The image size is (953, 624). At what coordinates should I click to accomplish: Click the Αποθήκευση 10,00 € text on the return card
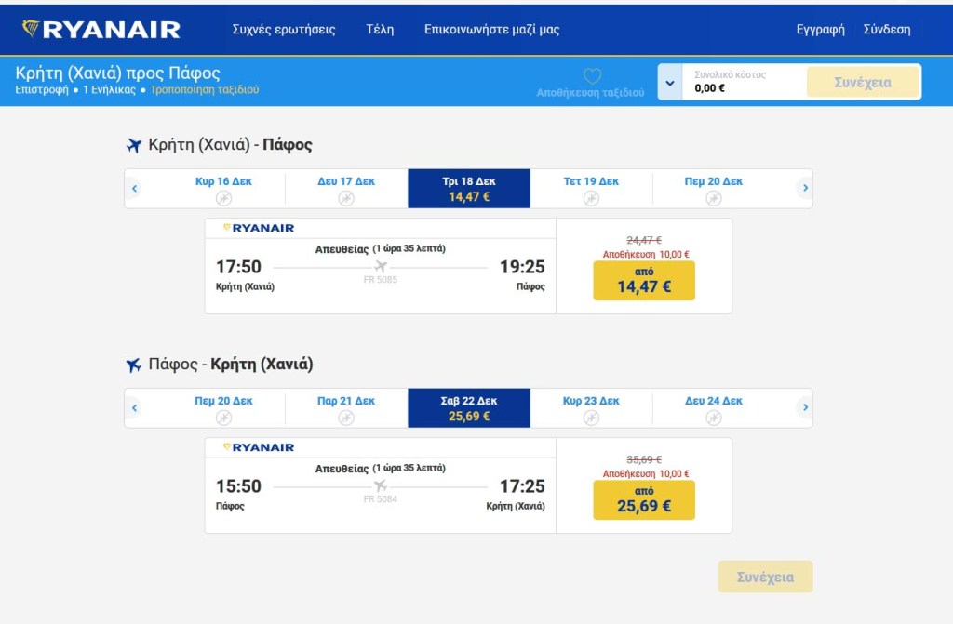[646, 474]
